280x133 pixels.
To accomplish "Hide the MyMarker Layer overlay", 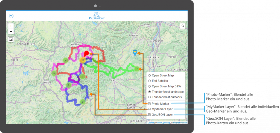I will [x=150, y=109].
